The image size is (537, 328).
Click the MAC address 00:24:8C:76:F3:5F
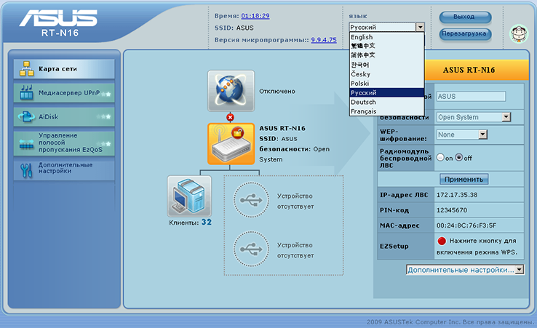tap(466, 225)
